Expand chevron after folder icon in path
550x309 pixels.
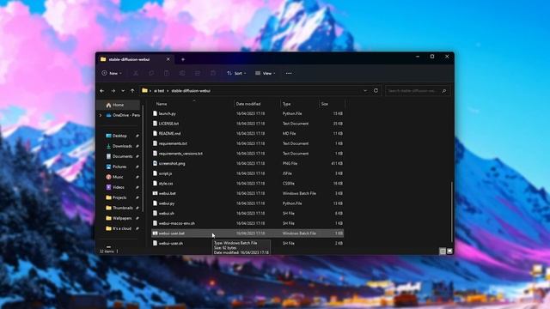pos(150,91)
